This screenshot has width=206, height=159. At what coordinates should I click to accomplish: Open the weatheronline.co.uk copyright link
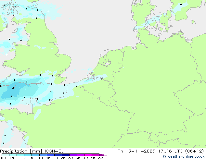[x=184, y=156]
